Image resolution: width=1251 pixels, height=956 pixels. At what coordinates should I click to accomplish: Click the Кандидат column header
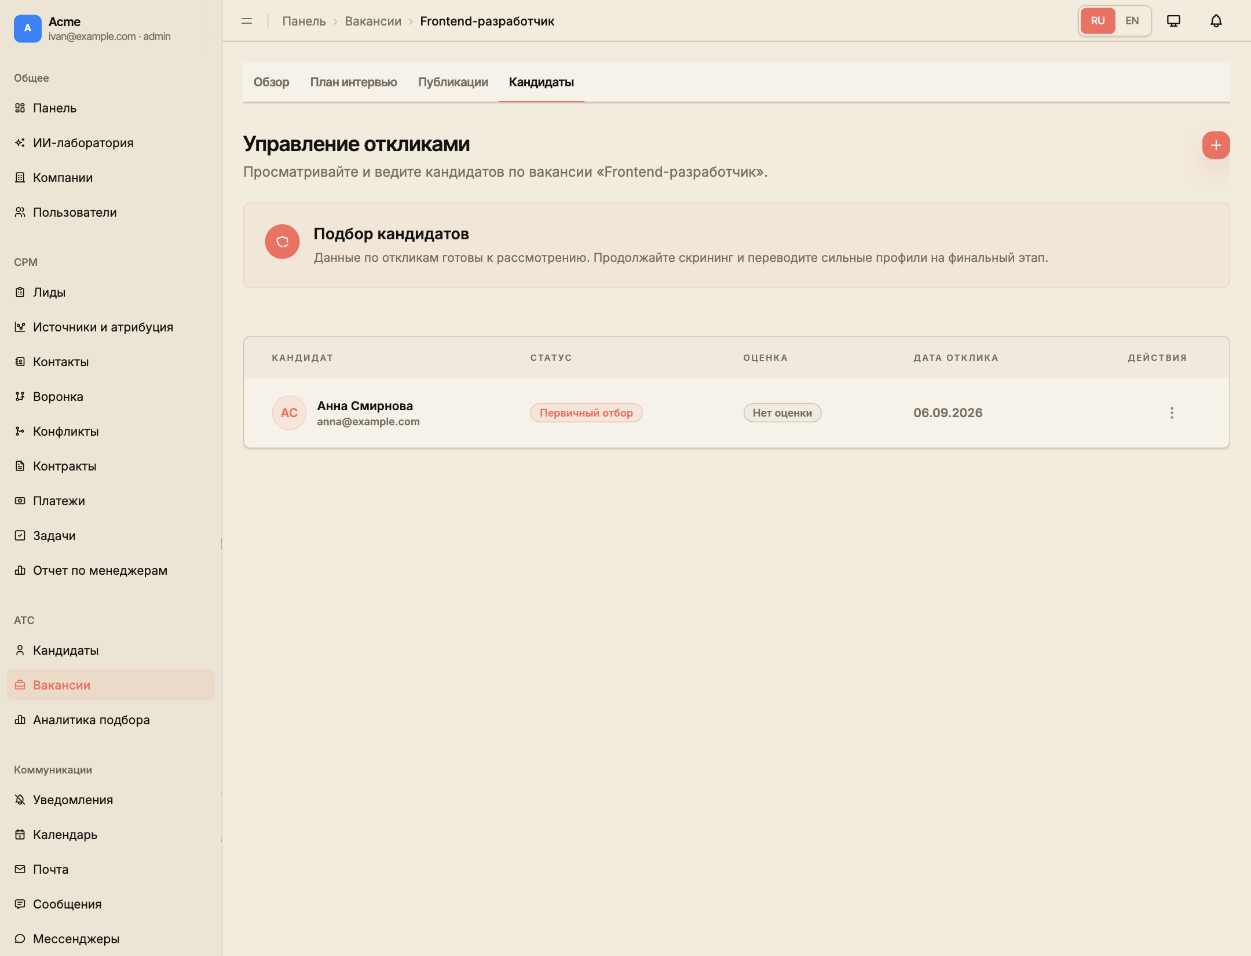302,357
